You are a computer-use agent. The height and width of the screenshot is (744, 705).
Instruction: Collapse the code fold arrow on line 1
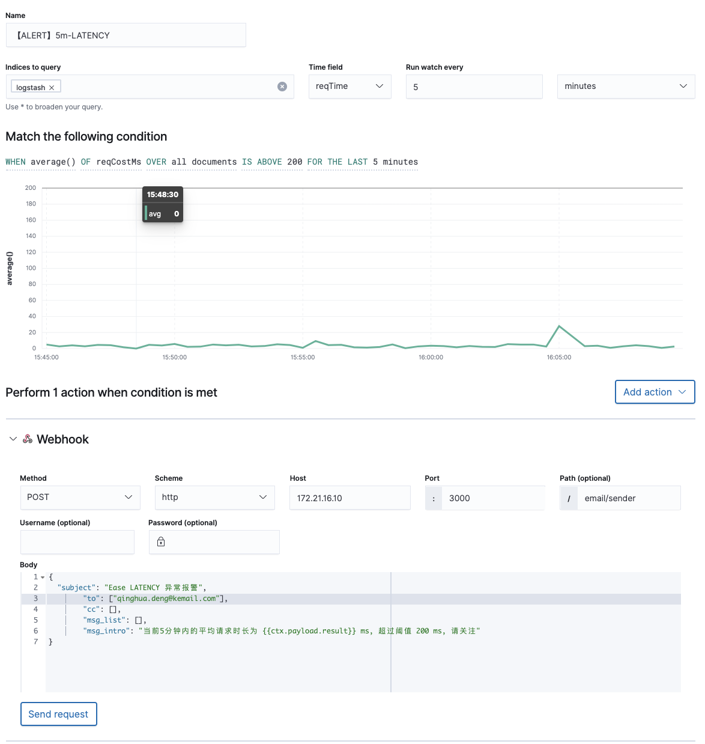point(43,578)
